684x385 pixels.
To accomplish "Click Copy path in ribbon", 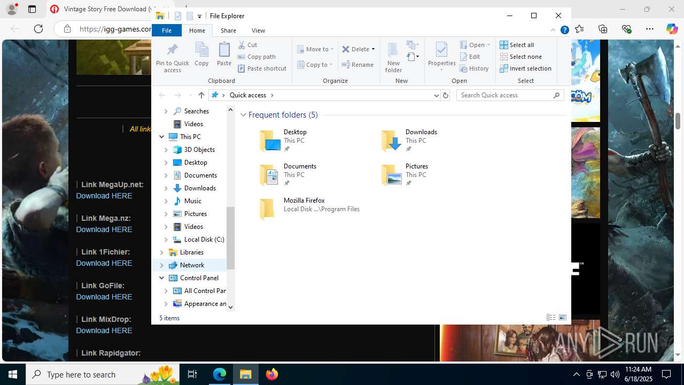I will (x=256, y=57).
